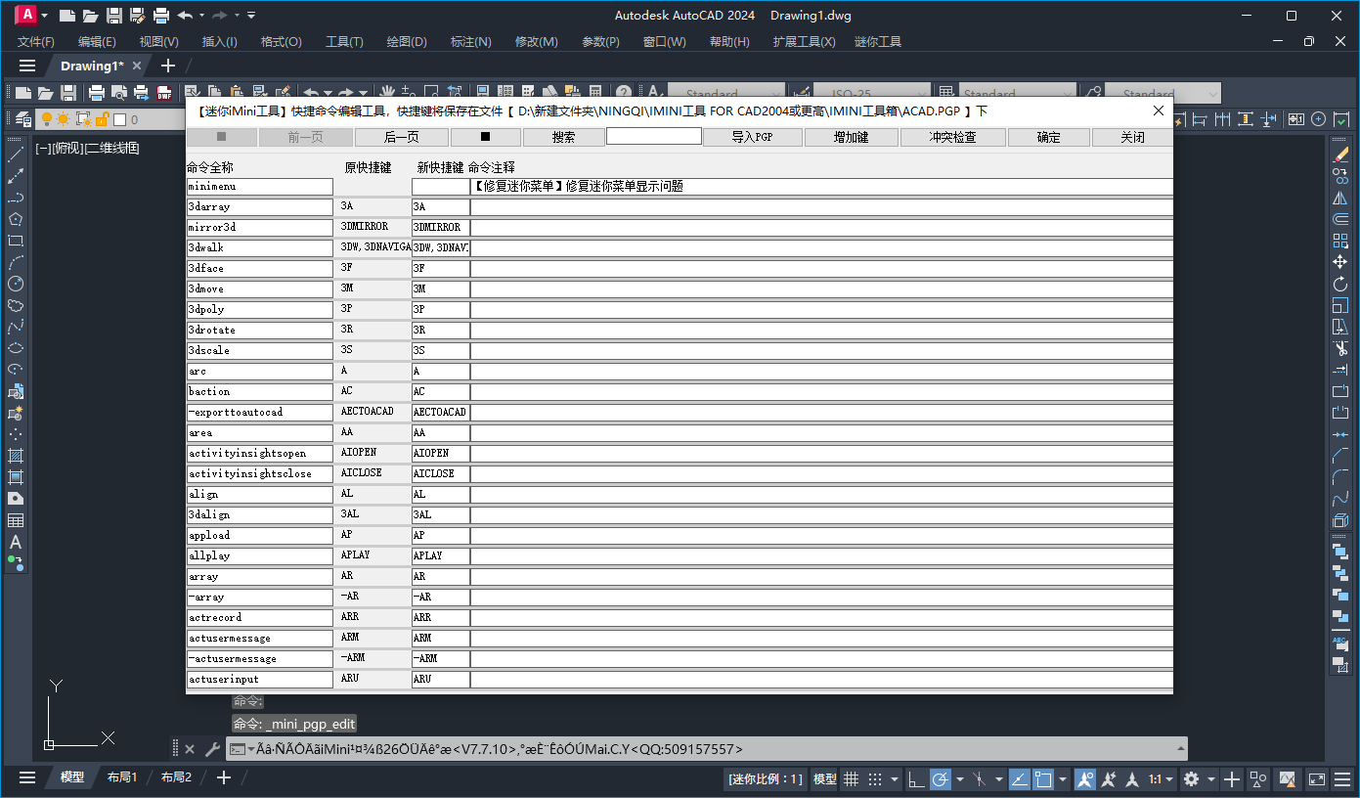Select the Array tool
The height and width of the screenshot is (798, 1360).
(x=1340, y=241)
